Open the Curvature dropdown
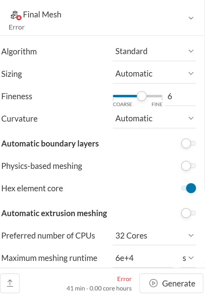The width and height of the screenshot is (205, 297). click(x=154, y=118)
